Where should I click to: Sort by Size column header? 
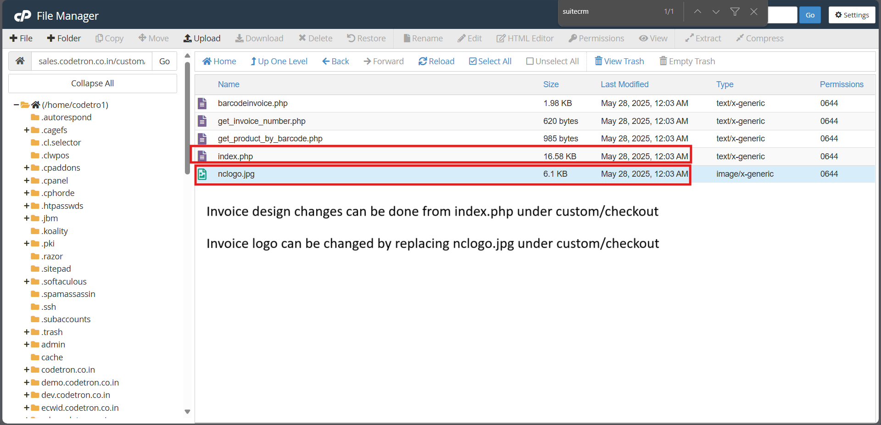tap(551, 84)
